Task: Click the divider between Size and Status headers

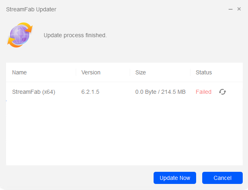Action: point(190,72)
